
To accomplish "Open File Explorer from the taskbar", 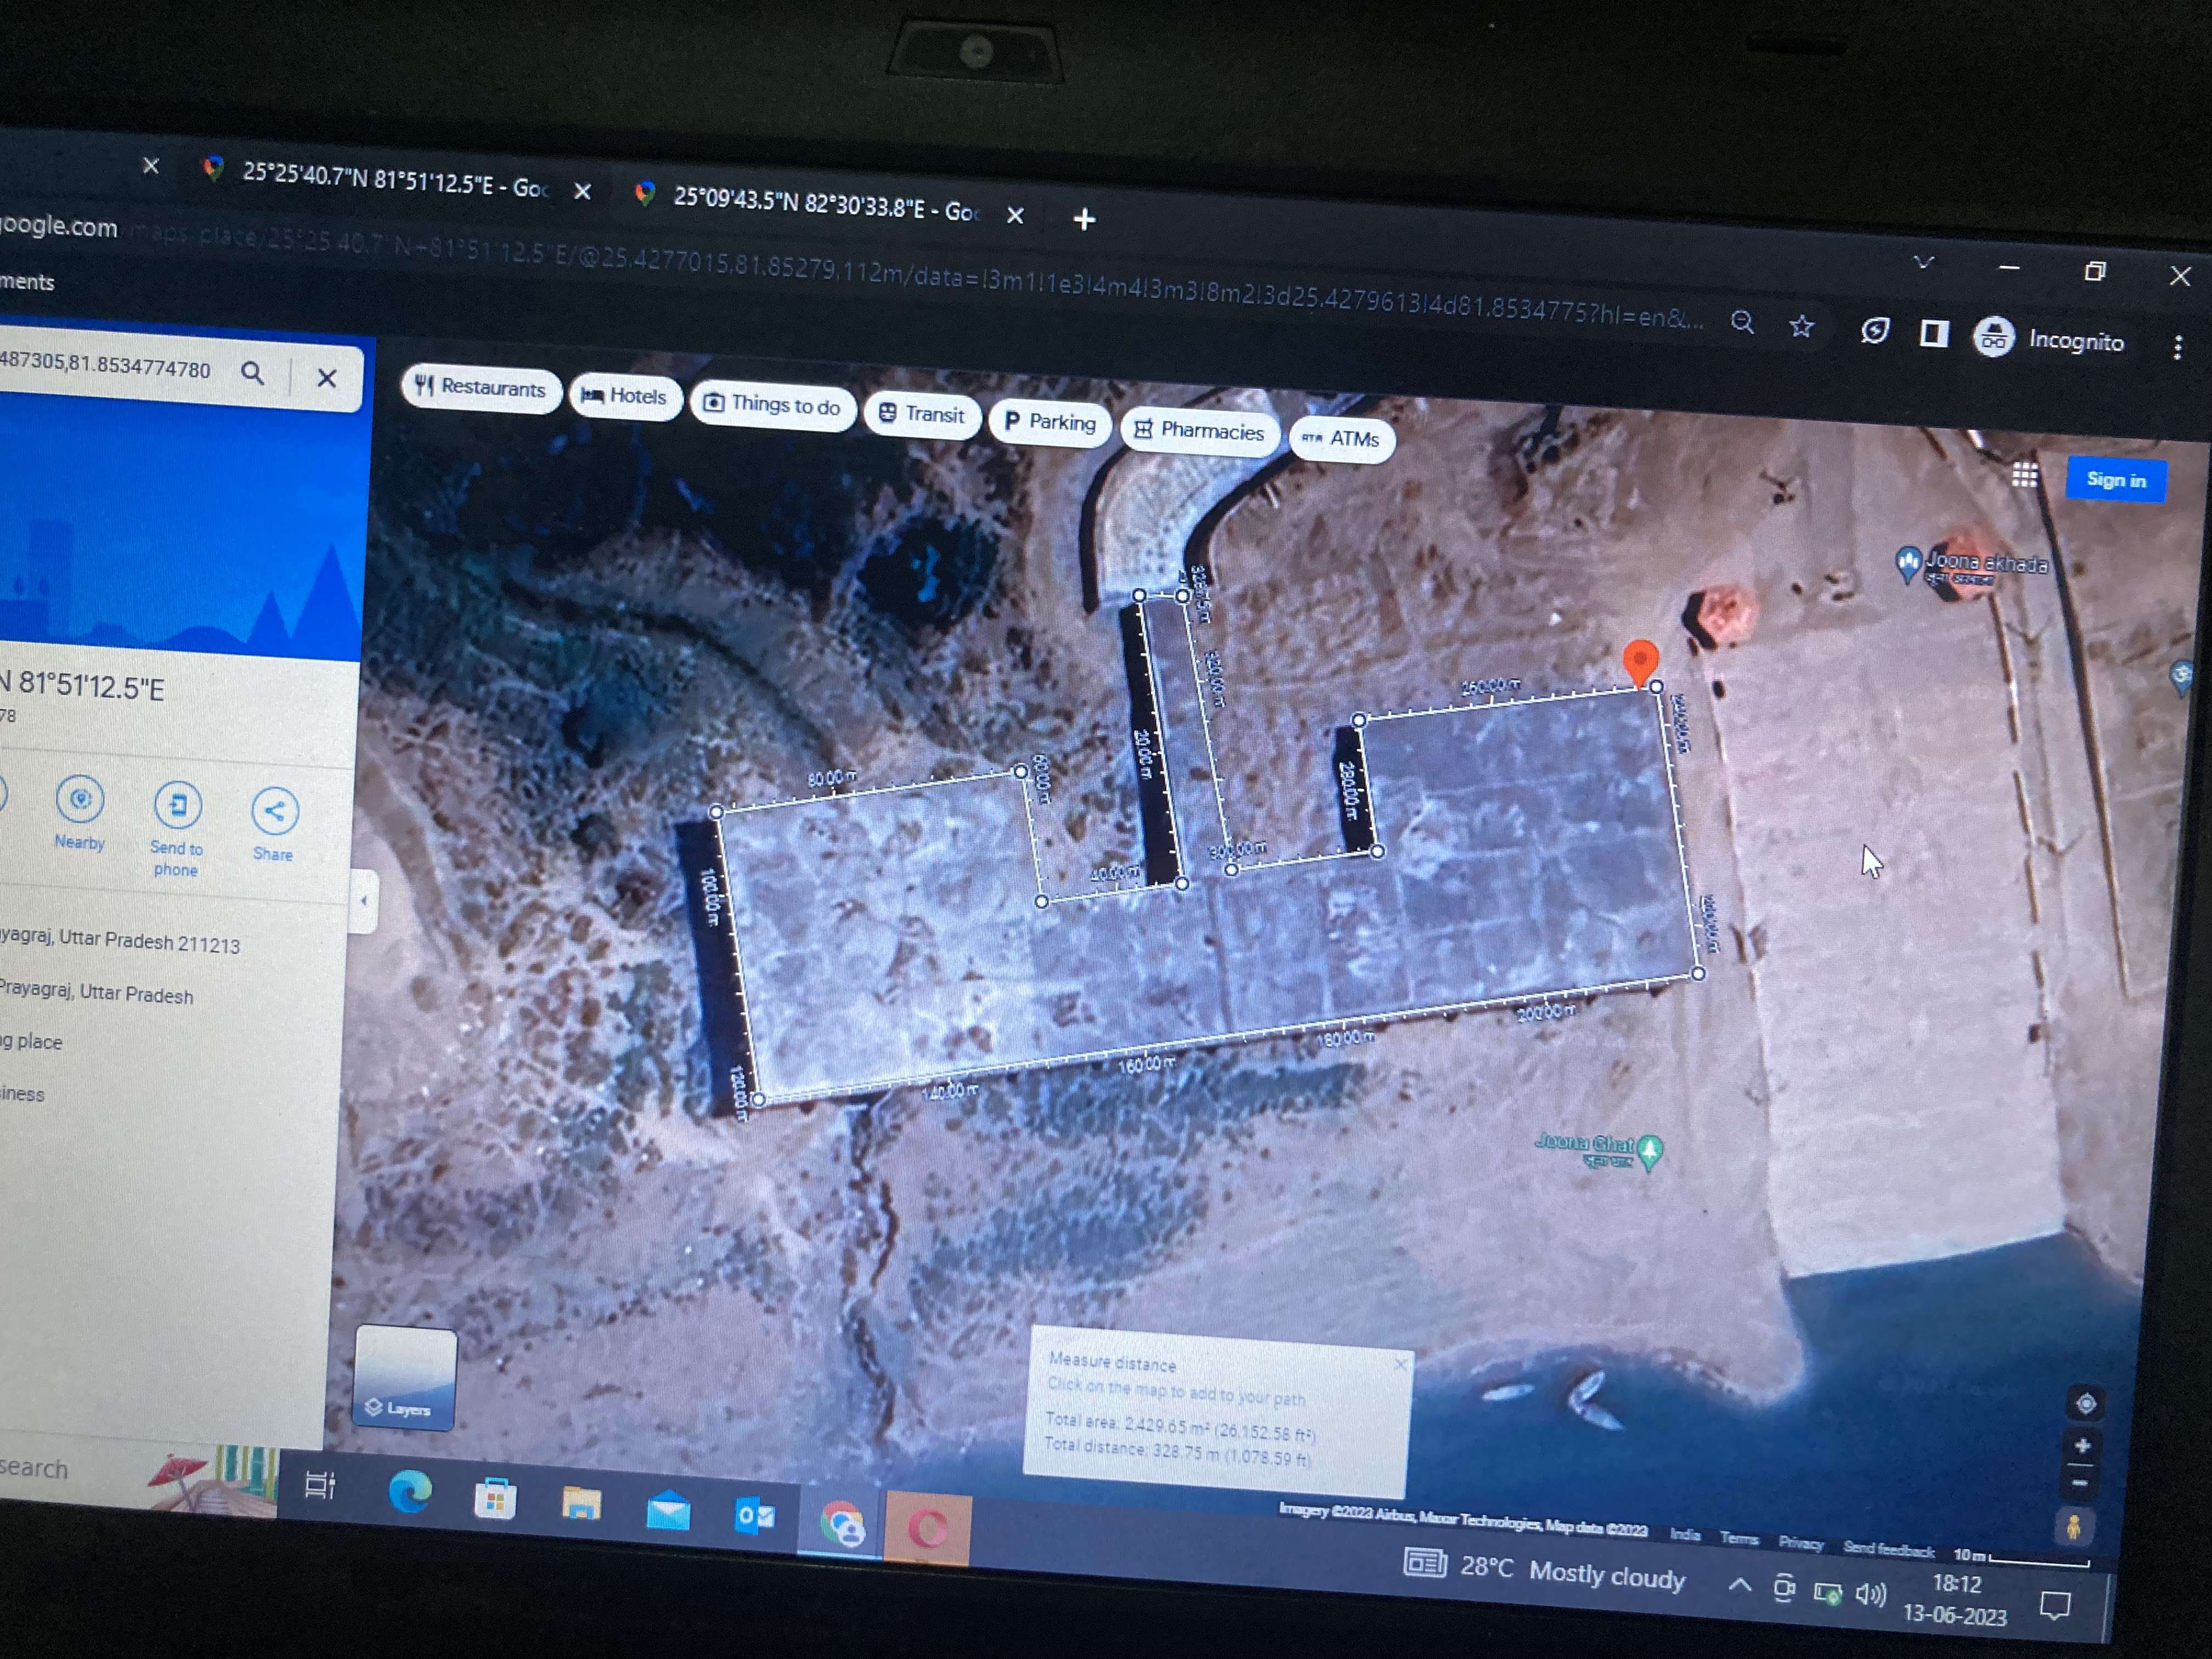I will [x=581, y=1504].
